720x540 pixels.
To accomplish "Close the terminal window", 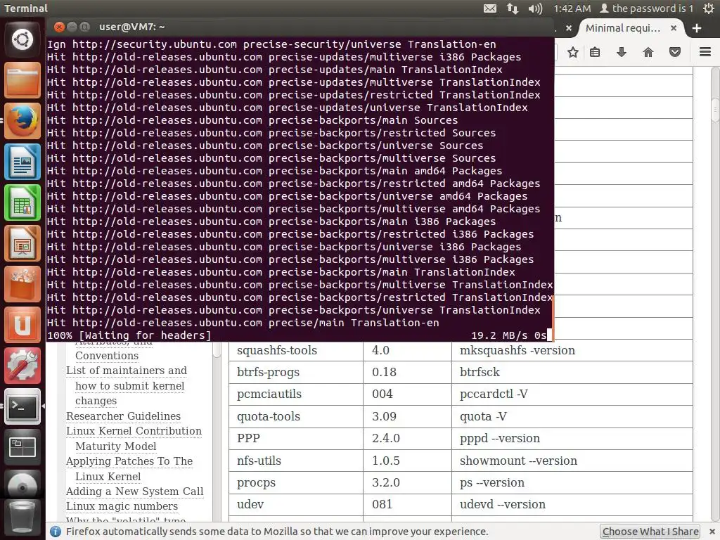I will pos(59,27).
